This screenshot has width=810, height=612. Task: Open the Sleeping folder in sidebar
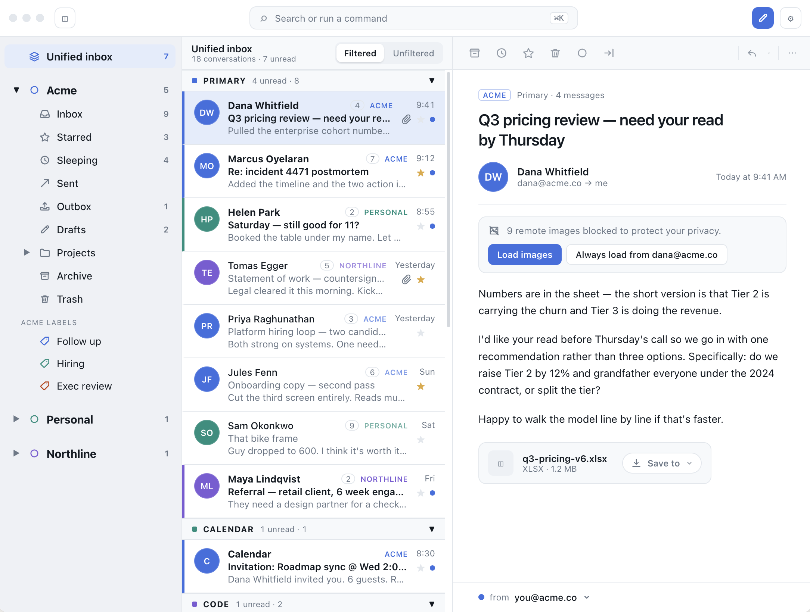(x=90, y=160)
